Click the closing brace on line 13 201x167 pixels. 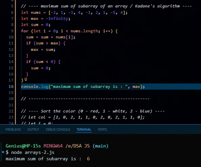pos(27,56)
